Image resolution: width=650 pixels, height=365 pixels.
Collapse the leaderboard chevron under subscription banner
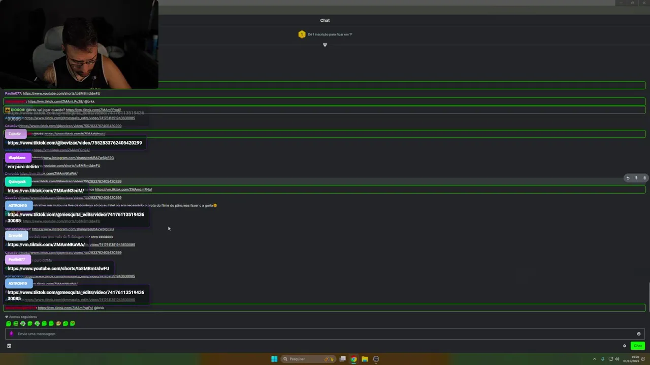pos(325,45)
